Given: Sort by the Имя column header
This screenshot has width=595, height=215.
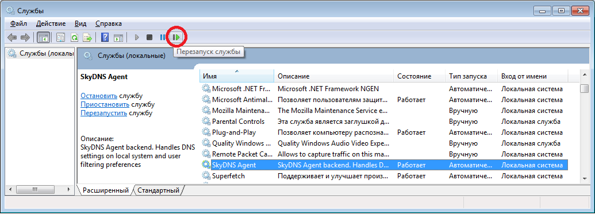Looking at the screenshot, I should click(236, 76).
